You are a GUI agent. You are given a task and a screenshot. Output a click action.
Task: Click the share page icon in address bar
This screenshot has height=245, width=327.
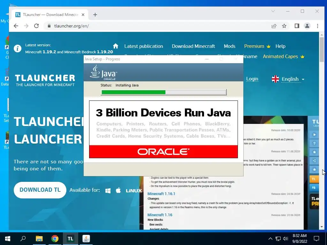(274, 26)
